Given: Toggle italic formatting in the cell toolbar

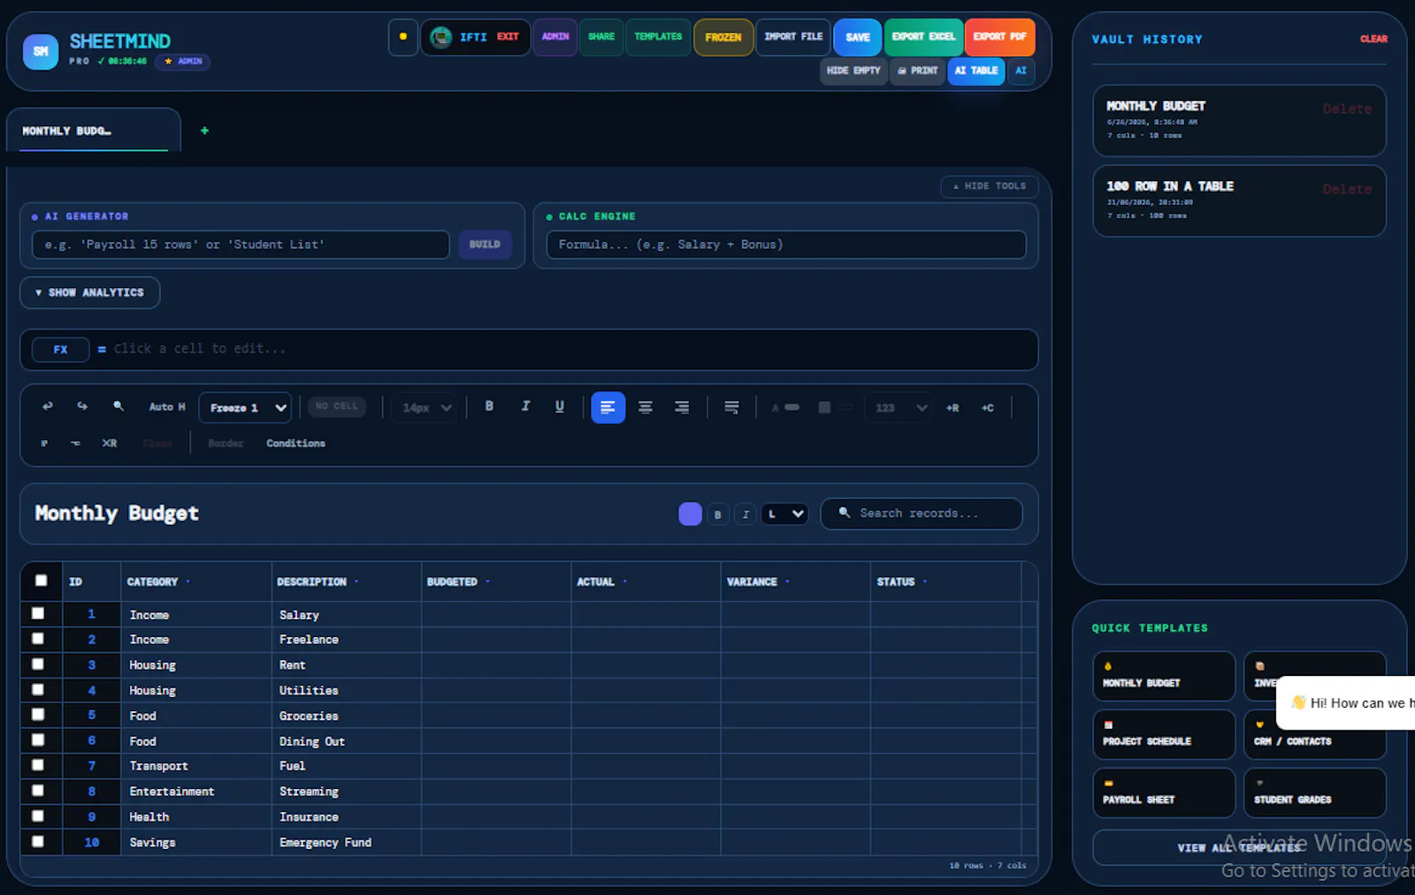Looking at the screenshot, I should click(x=525, y=406).
